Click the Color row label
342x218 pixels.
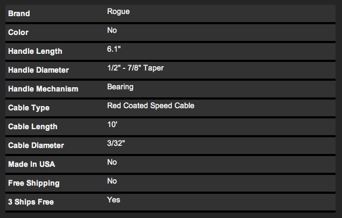click(18, 32)
